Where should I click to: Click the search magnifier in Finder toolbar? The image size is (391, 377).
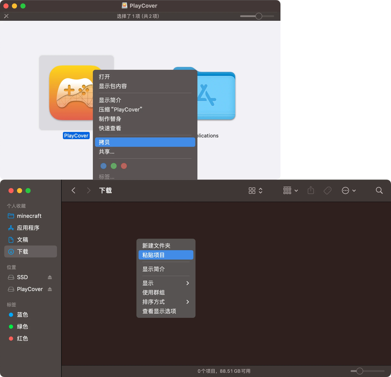pyautogui.click(x=379, y=190)
